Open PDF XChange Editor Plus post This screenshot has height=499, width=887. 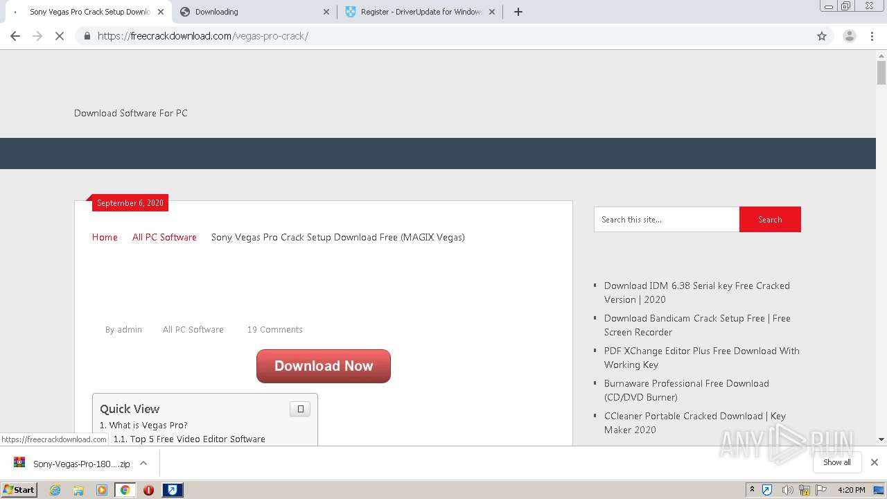coord(701,358)
